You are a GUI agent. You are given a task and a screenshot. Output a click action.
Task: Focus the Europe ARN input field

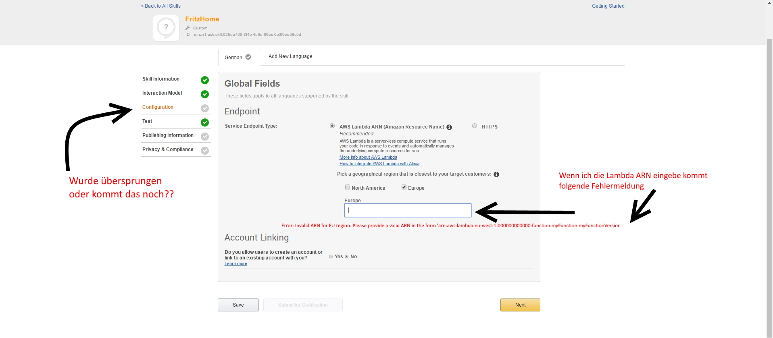pos(408,210)
